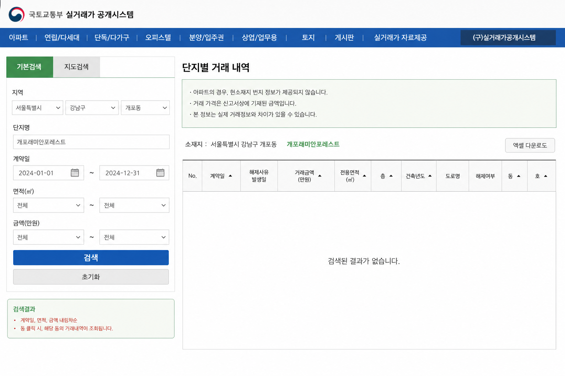This screenshot has width=565, height=376.
Task: Click the Ministry of Land logo icon
Action: click(x=17, y=15)
